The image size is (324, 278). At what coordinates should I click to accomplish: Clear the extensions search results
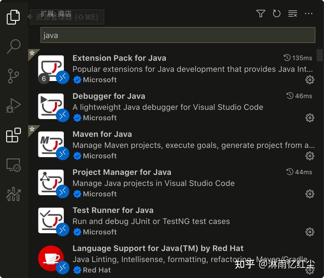[x=292, y=14]
